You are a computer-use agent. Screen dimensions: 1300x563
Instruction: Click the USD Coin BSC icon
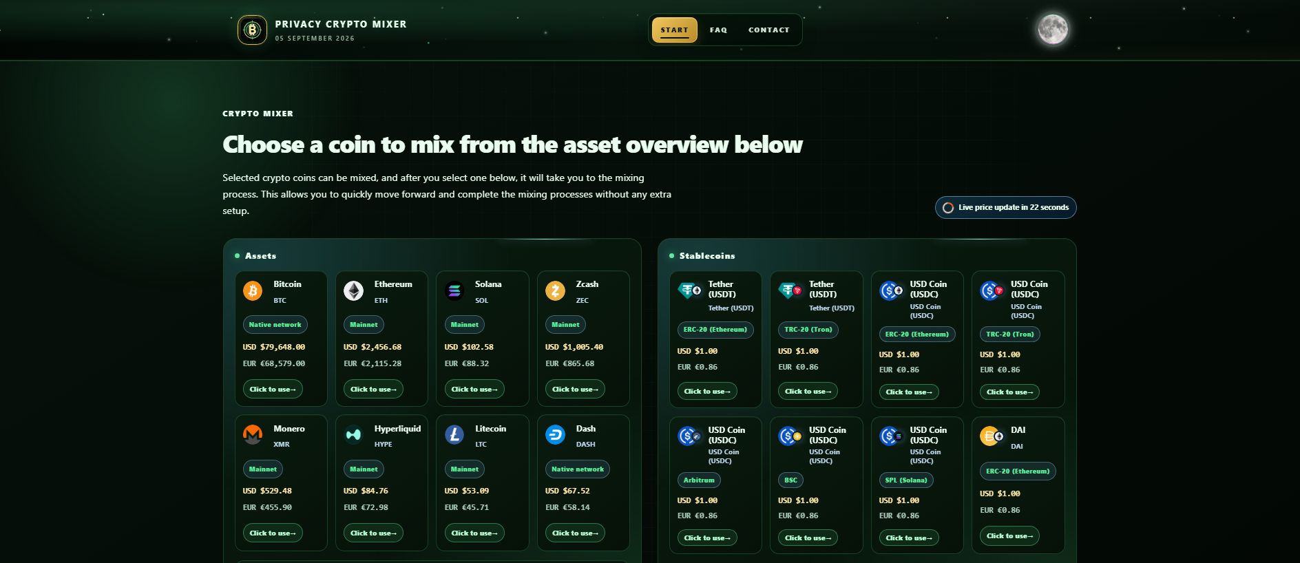point(790,436)
